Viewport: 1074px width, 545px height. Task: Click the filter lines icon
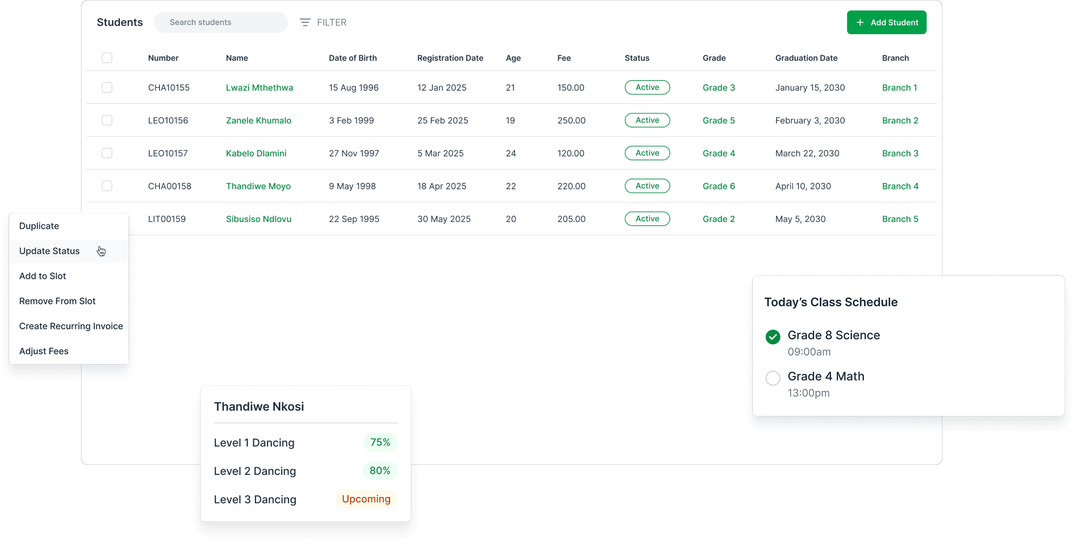(x=305, y=23)
